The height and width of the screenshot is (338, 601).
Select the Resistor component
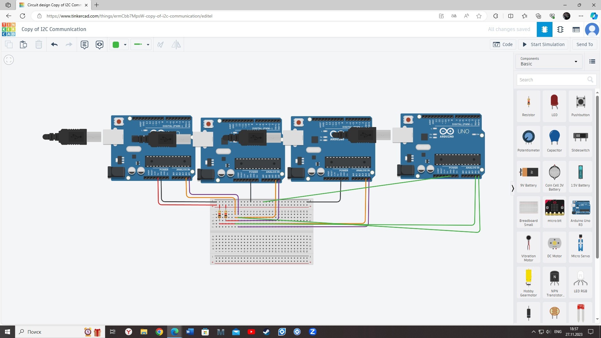[x=528, y=106]
